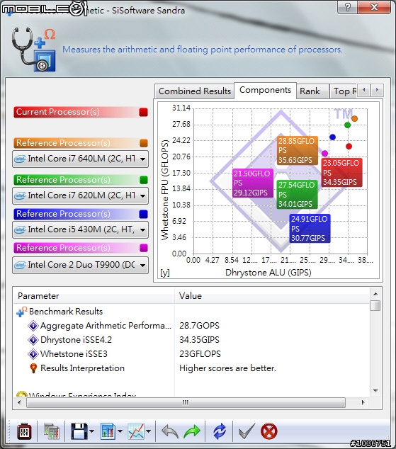Click the help question mark button
Viewport: 396px width, 449px height.
click(x=347, y=7)
